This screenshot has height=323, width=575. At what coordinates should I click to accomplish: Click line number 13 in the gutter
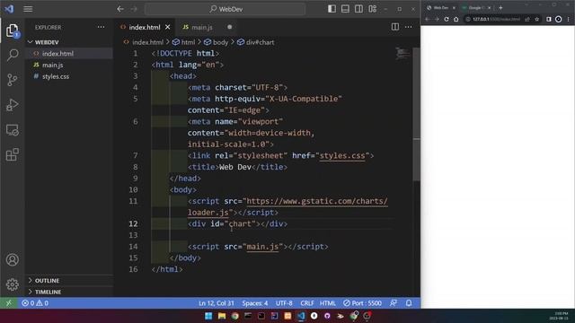[x=134, y=235]
